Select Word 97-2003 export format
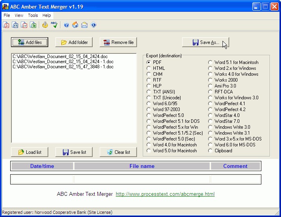 coord(149,109)
